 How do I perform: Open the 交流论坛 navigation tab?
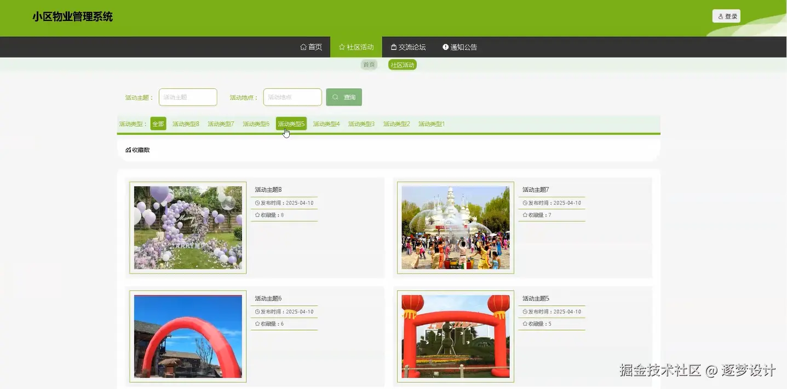pyautogui.click(x=408, y=47)
